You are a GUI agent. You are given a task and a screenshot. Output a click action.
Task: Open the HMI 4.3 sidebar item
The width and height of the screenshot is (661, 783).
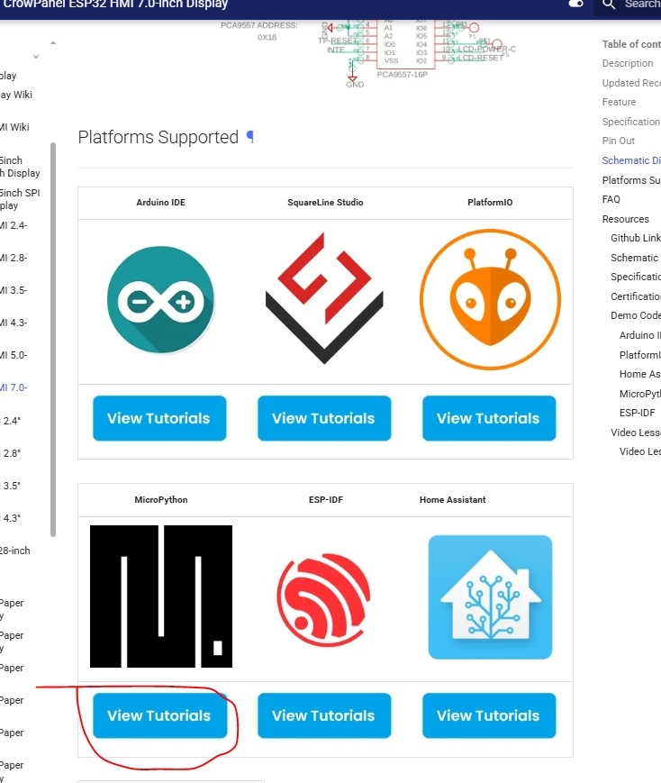(14, 323)
